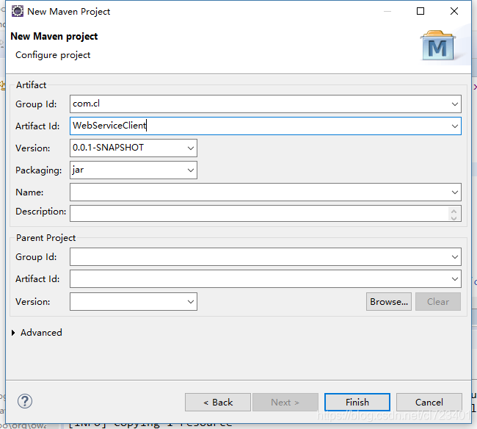Click the Eclipse icon in title bar
477x429 pixels.
(18, 11)
